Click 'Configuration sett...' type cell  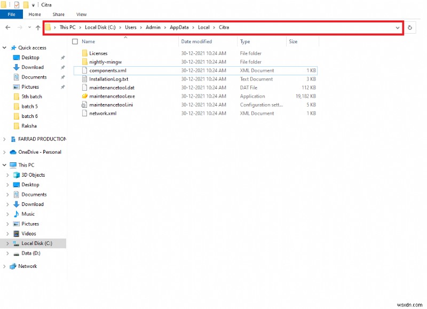pyautogui.click(x=261, y=105)
